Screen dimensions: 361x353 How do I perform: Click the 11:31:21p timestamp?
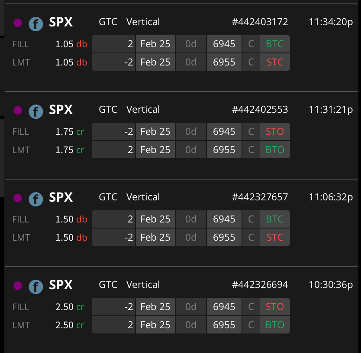pos(331,110)
